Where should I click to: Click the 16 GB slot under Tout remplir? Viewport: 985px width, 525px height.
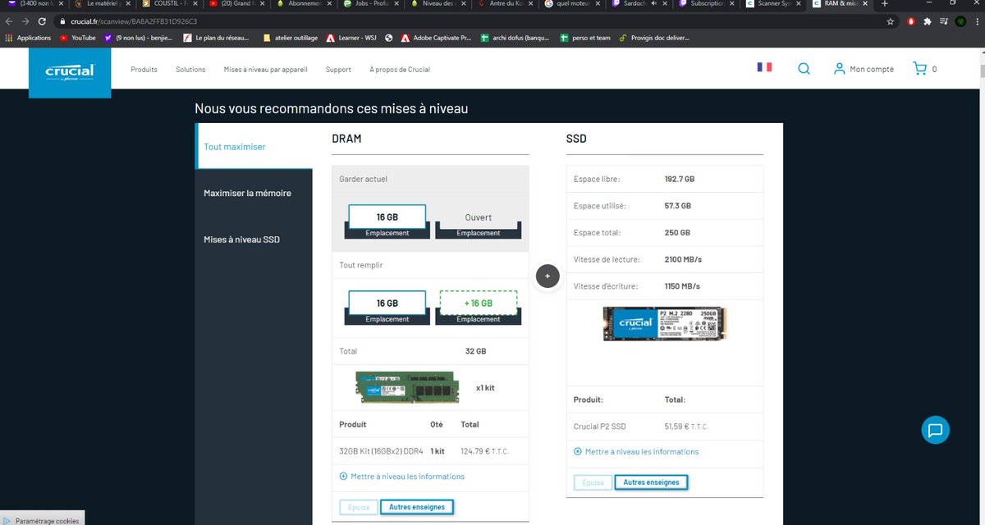(x=387, y=308)
